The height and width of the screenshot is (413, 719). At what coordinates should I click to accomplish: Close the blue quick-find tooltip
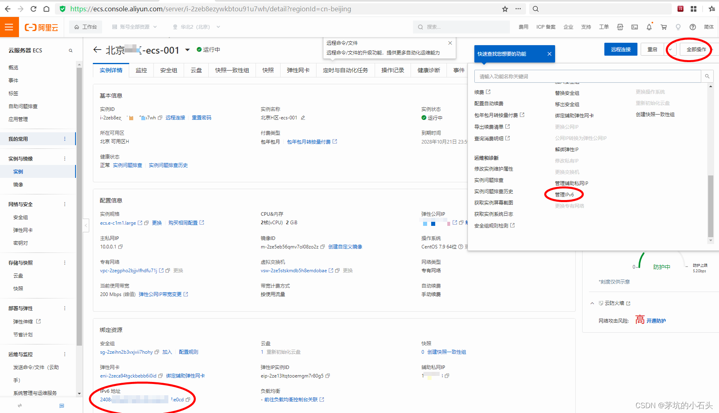pyautogui.click(x=549, y=54)
